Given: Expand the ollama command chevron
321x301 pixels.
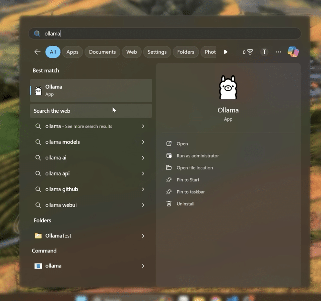Looking at the screenshot, I should pos(143,266).
